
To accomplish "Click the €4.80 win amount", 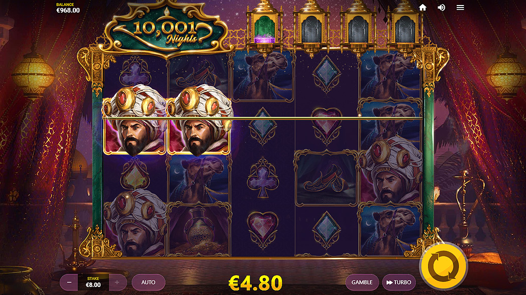I will coord(255,282).
